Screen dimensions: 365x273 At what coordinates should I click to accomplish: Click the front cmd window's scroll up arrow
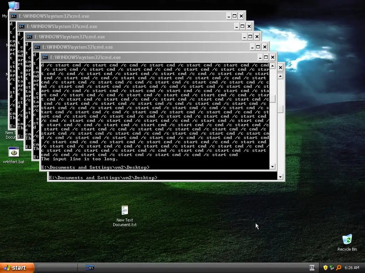[x=272, y=66]
